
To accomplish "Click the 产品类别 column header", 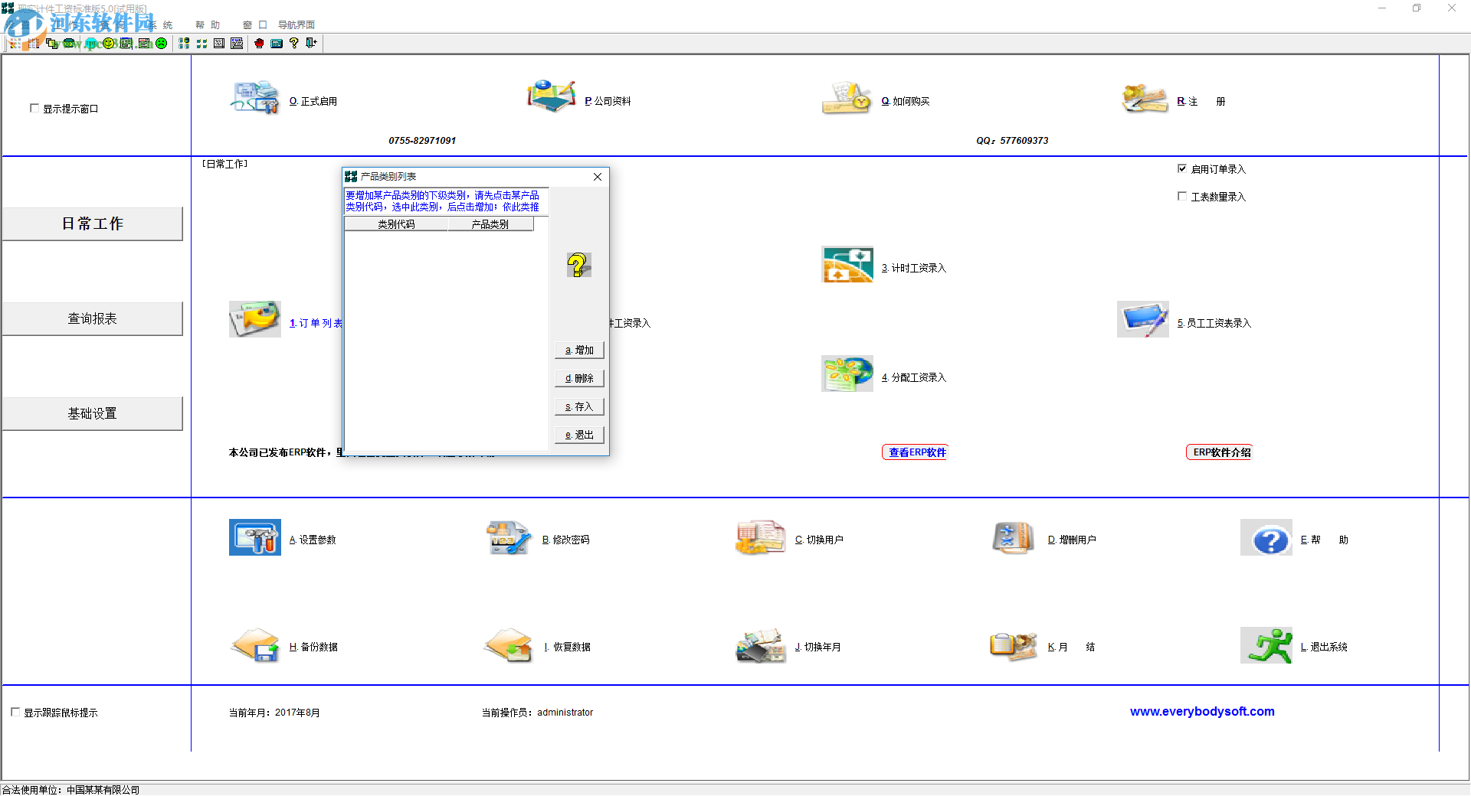I will point(490,224).
